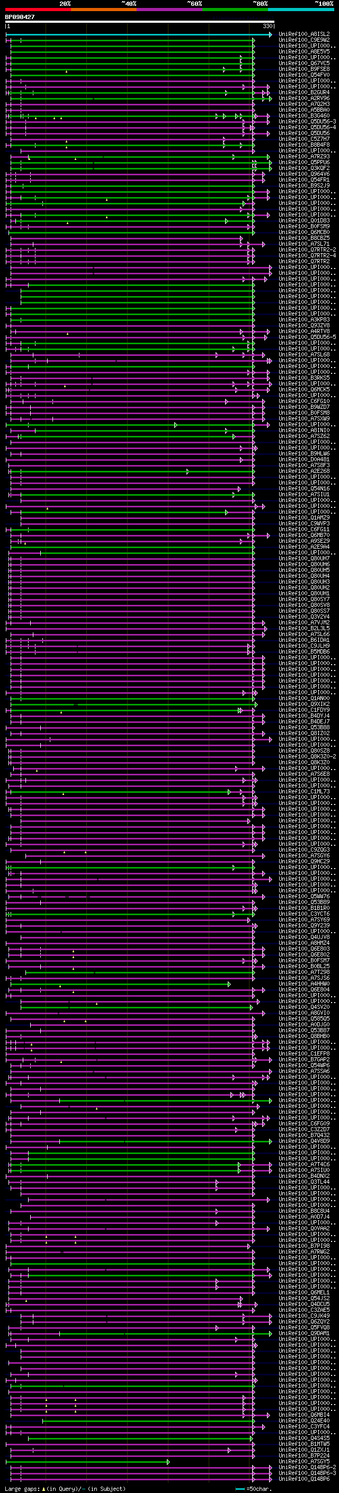This screenshot has height=1493, width=339.
Task: Select the UniRef100_B3G460 entry
Action: click(304, 115)
